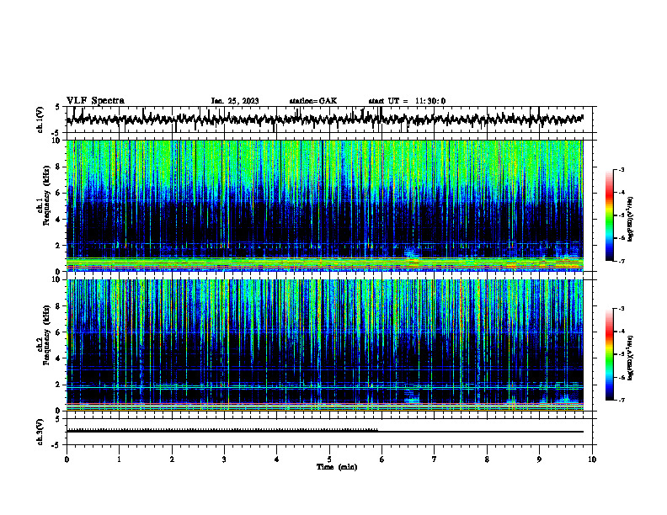Click the ch.1(V) waveform trace panel
This screenshot has height=515, width=667.
click(331, 119)
